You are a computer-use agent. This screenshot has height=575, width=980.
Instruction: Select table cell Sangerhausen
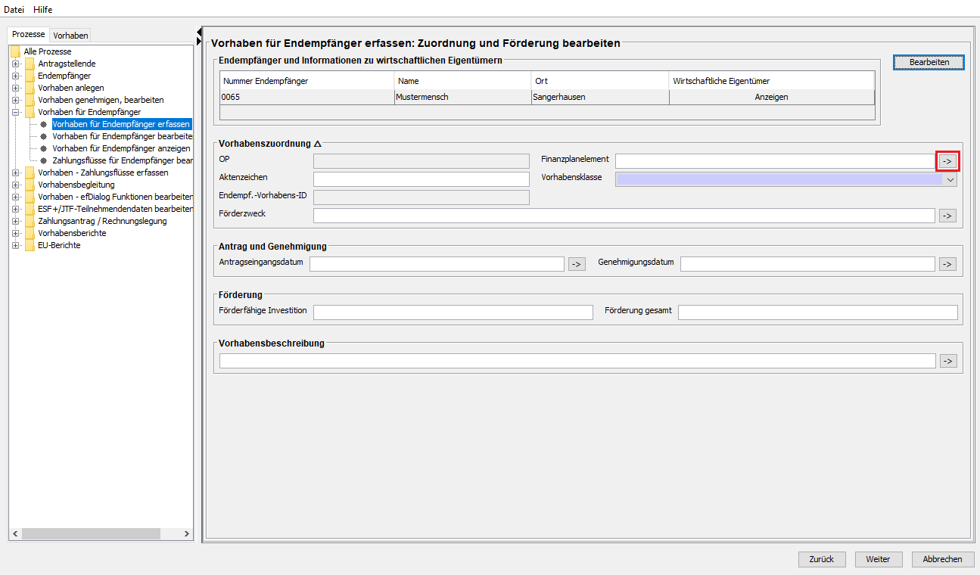point(601,98)
